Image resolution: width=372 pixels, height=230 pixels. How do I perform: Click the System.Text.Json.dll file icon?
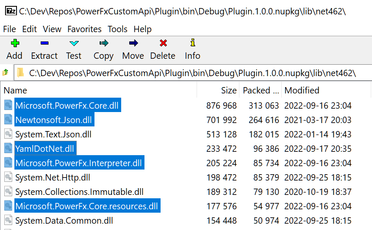tap(8, 134)
